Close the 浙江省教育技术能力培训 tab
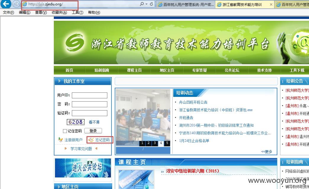This screenshot has height=189, width=309. pos(271,4)
